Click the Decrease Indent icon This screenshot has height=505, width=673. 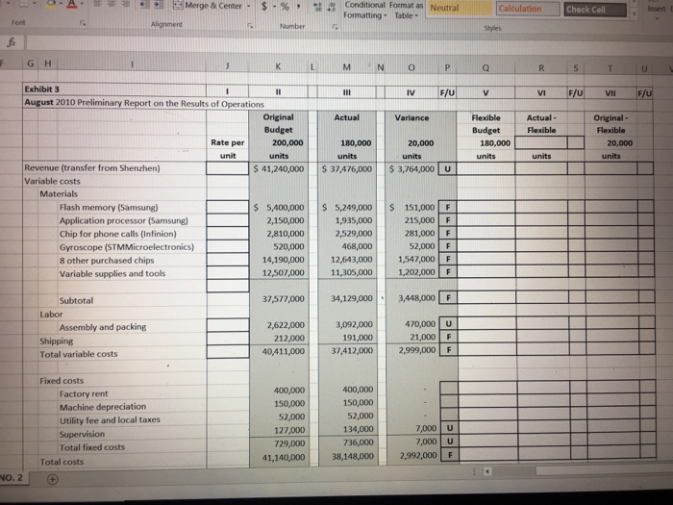145,4
